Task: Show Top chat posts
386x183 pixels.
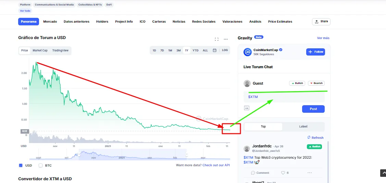Action: [x=263, y=126]
